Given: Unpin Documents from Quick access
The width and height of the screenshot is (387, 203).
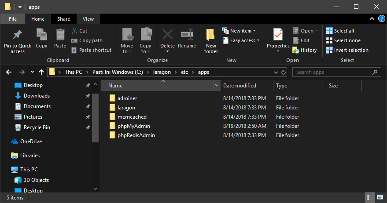Looking at the screenshot, I should tap(88, 106).
